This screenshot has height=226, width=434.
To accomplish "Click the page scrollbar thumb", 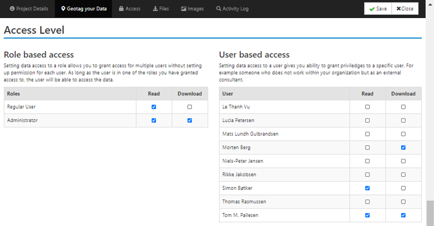I will click(430, 213).
